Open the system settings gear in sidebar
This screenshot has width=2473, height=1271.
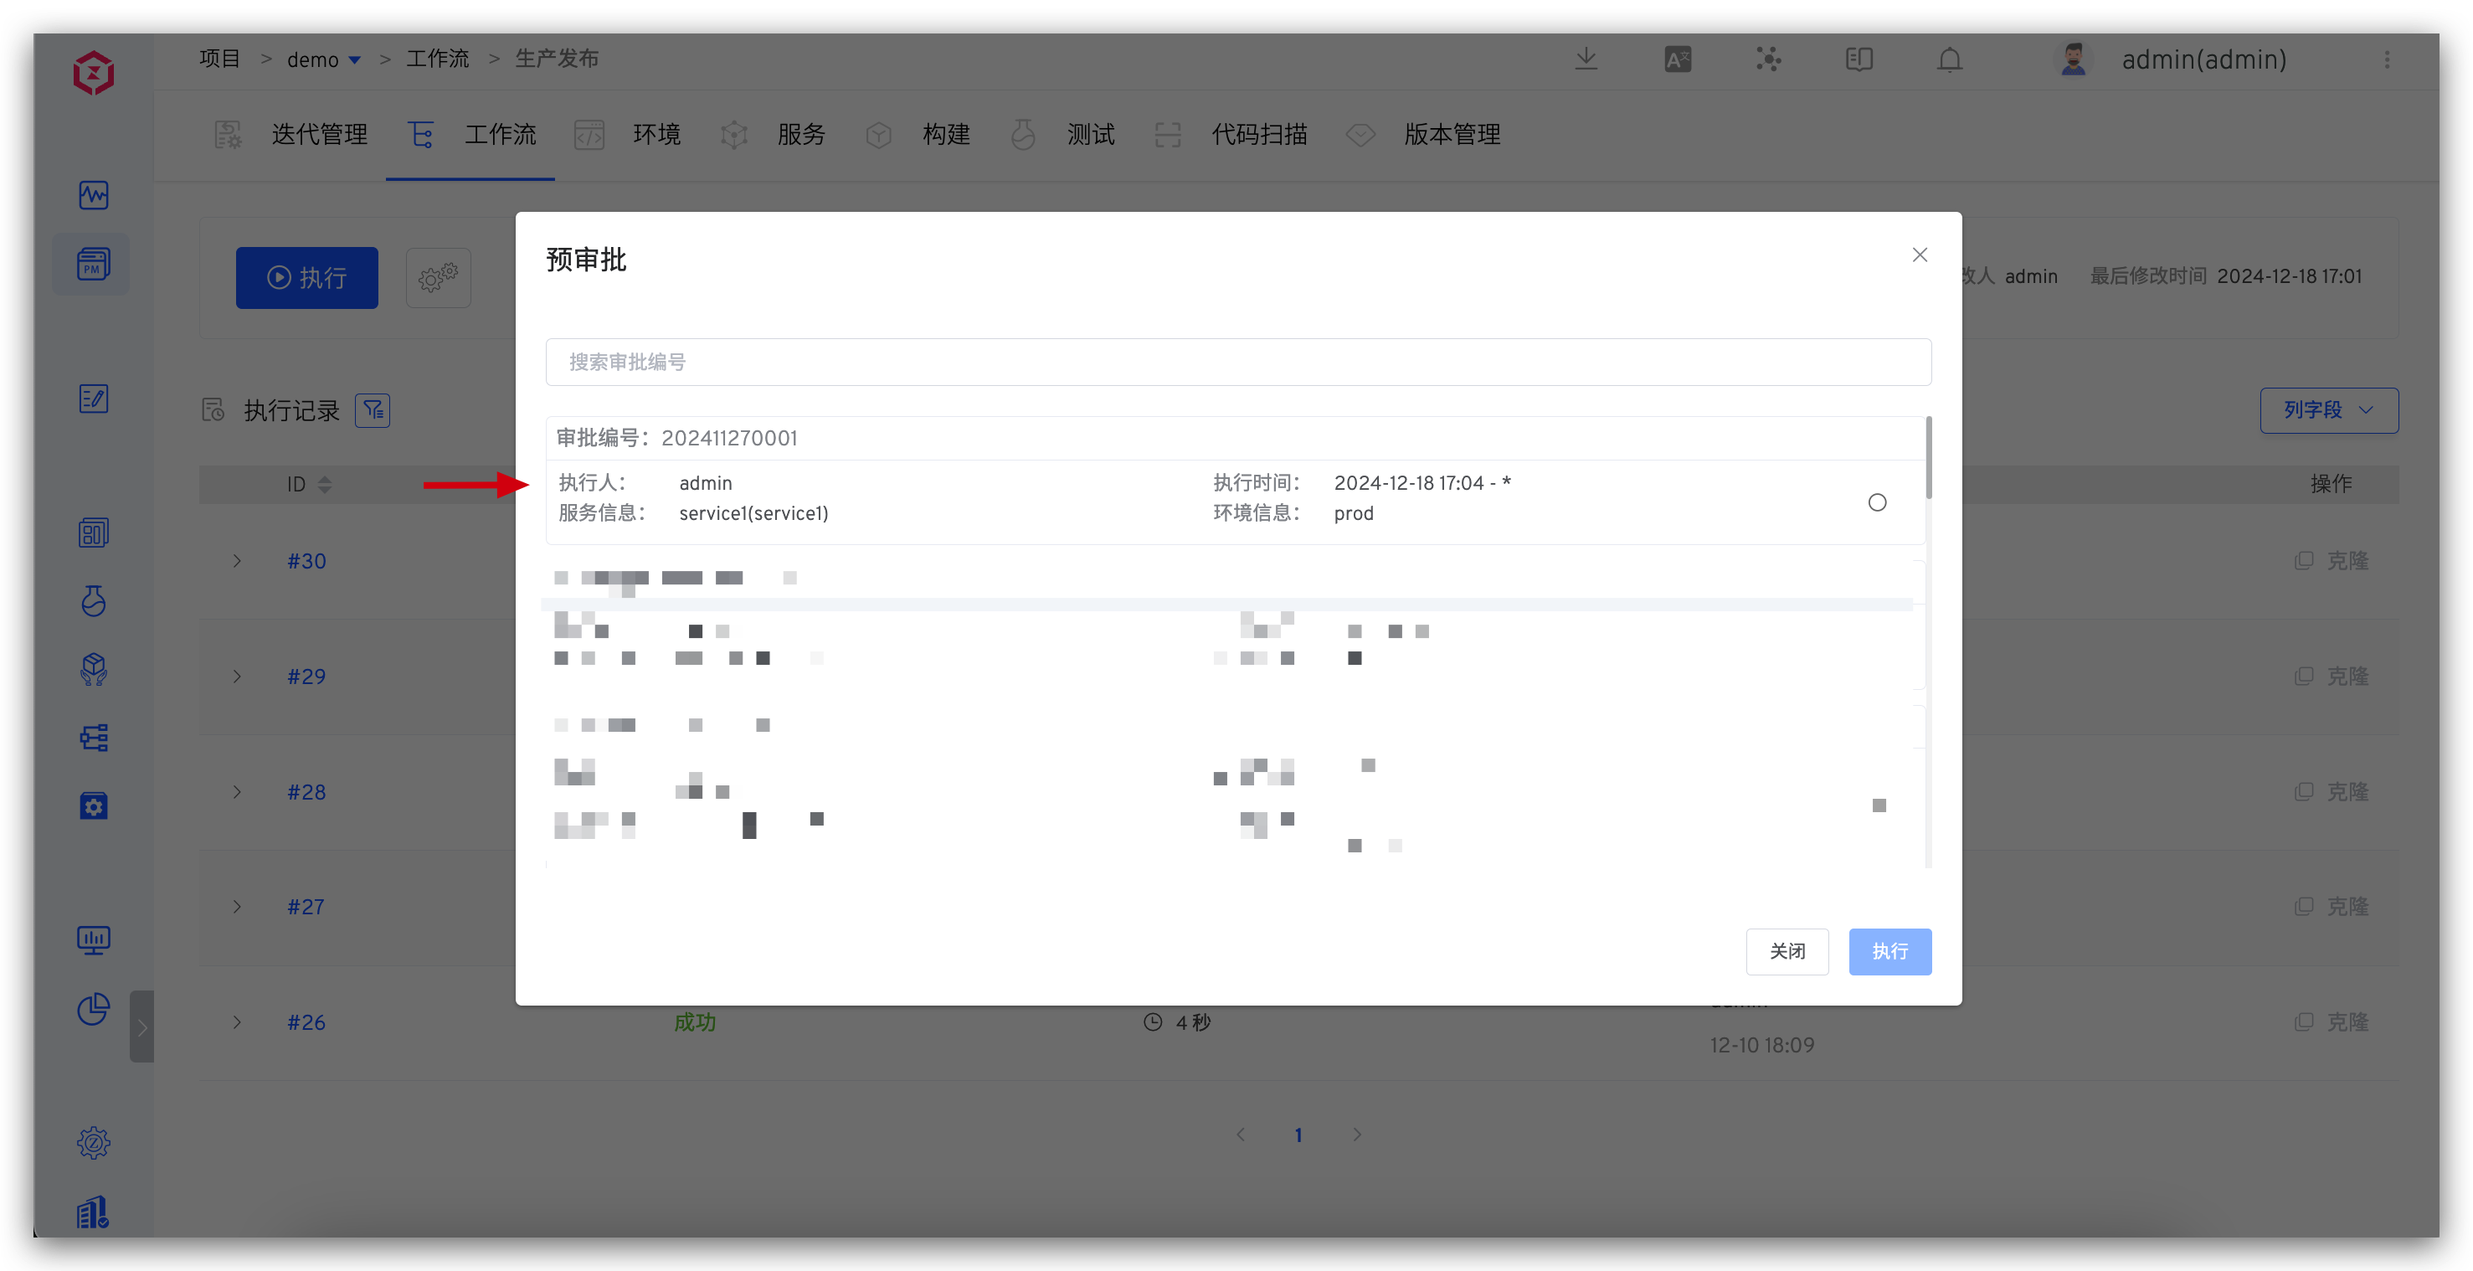93,1142
